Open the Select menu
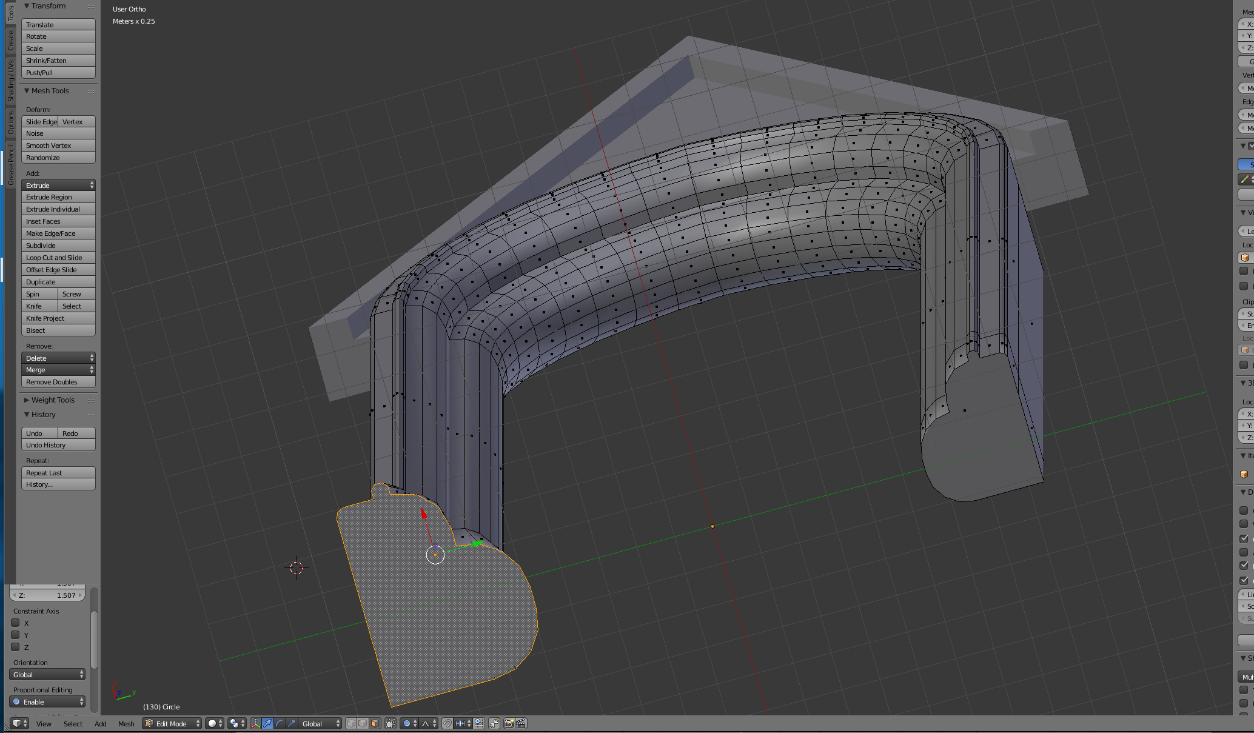 coord(73,723)
